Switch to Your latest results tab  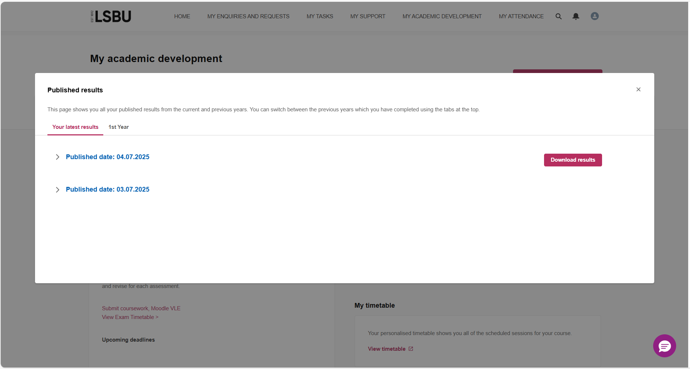(x=75, y=127)
